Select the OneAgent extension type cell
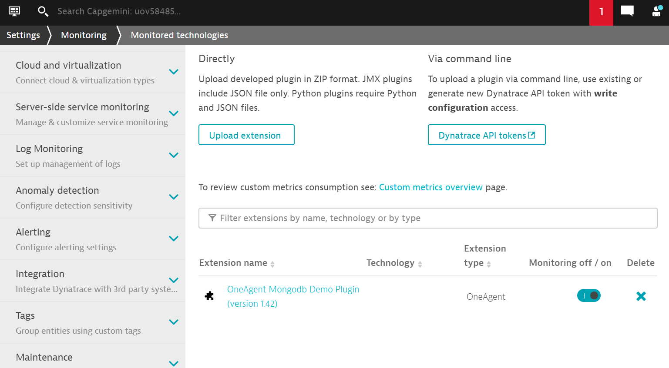 click(x=486, y=297)
